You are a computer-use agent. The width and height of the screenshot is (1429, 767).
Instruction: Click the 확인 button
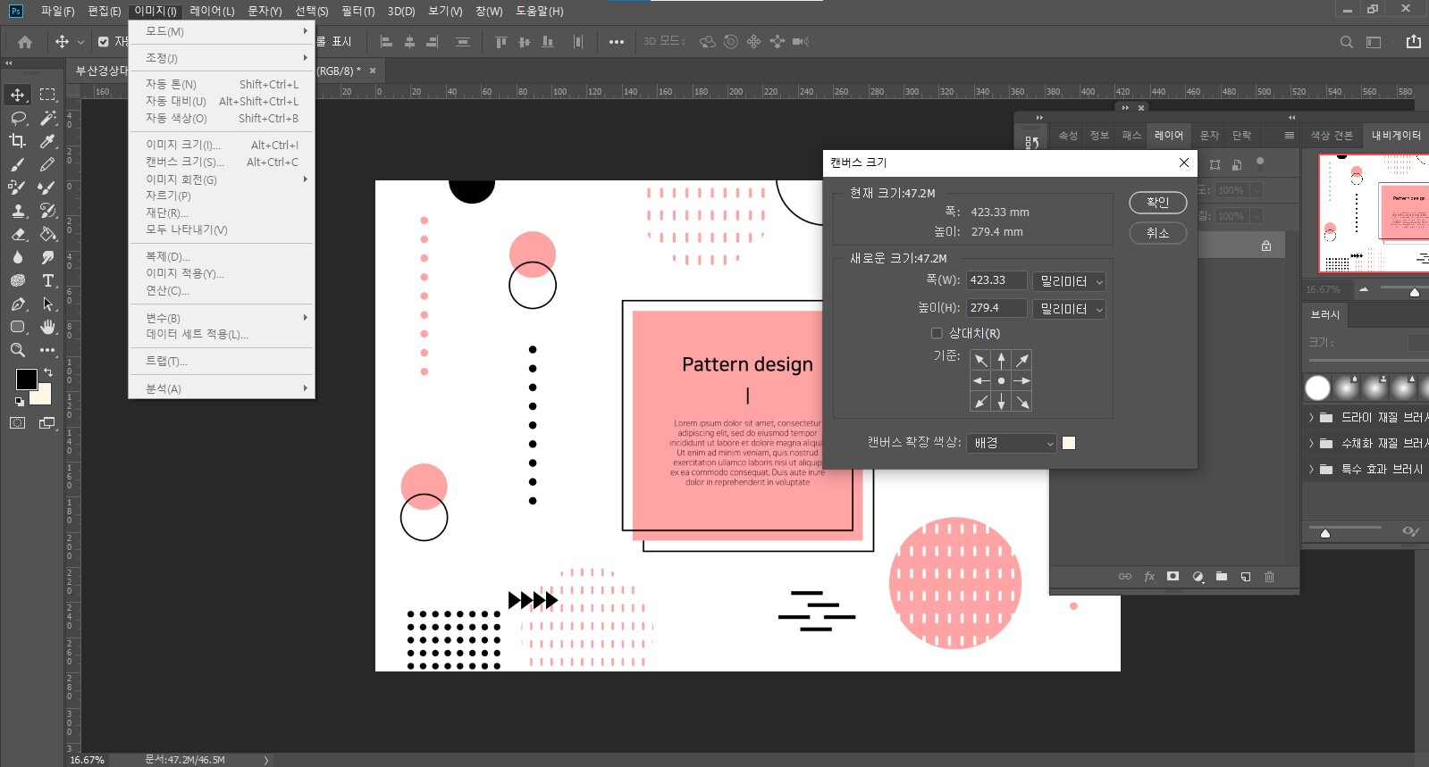[x=1157, y=203]
